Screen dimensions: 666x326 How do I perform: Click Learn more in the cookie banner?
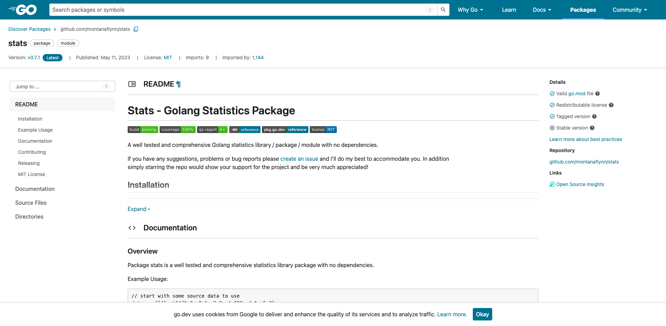coord(452,314)
